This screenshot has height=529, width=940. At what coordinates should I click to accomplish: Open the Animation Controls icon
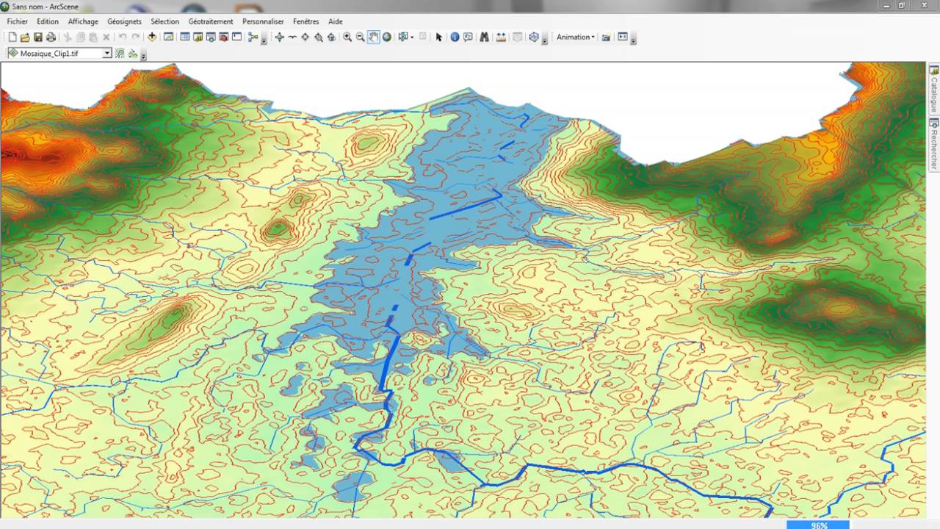(x=623, y=37)
